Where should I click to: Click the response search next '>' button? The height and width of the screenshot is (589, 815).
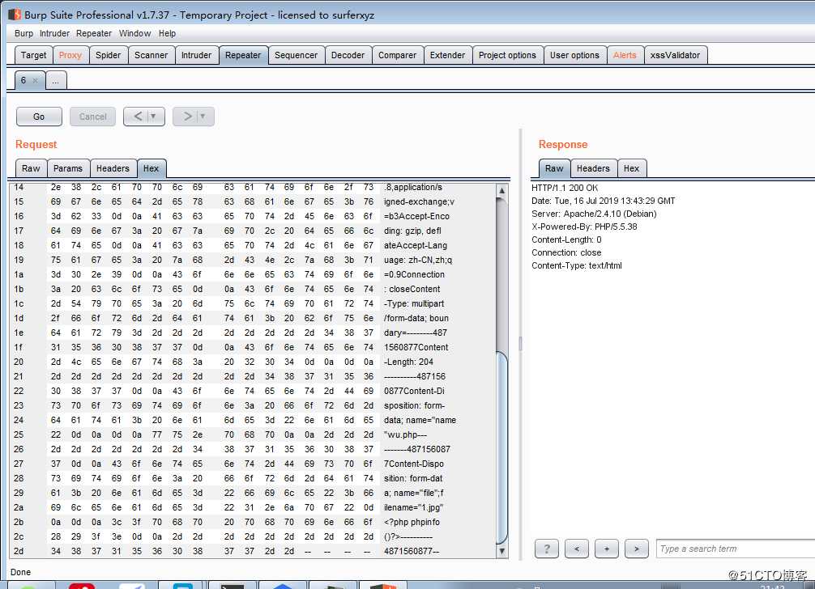click(637, 549)
